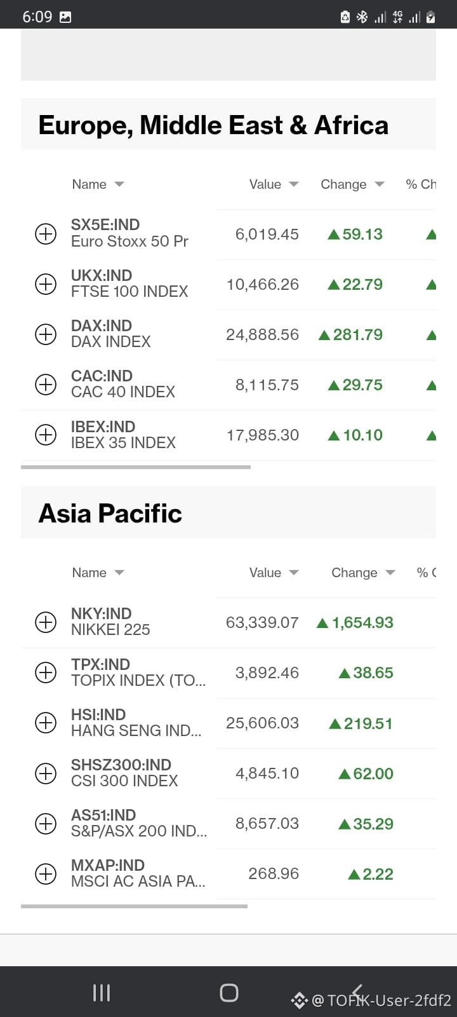Tap plus icon beside NIKKEI 225
Viewport: 457px width, 1017px height.
pyautogui.click(x=45, y=622)
